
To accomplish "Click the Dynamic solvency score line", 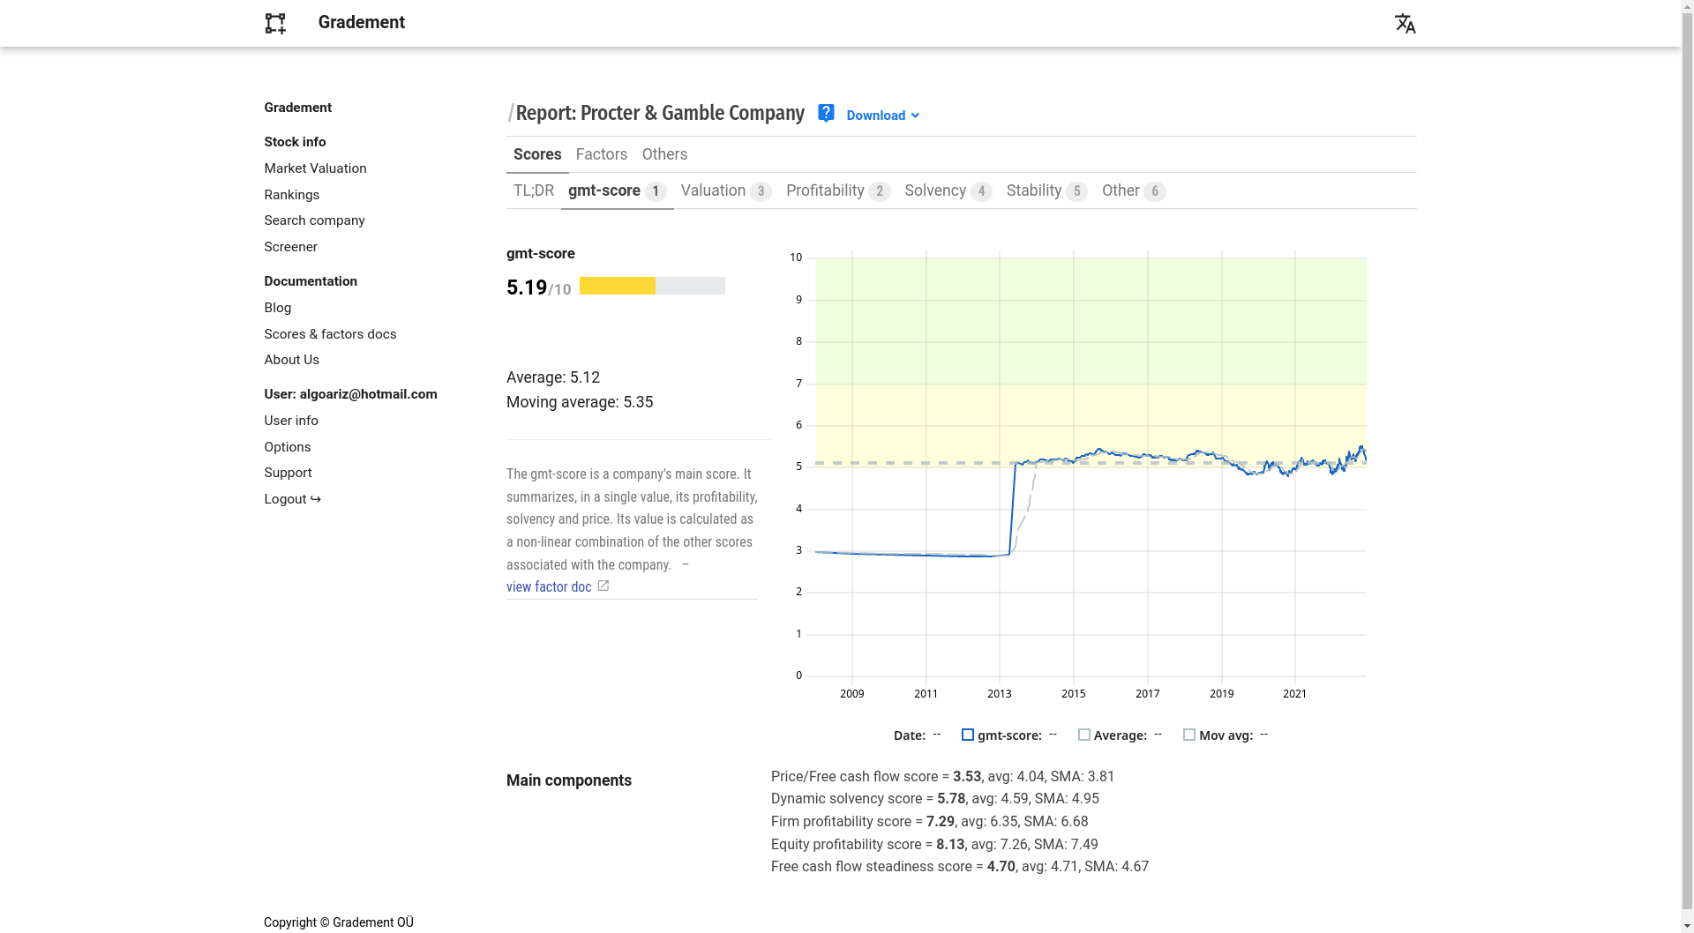I will point(935,799).
